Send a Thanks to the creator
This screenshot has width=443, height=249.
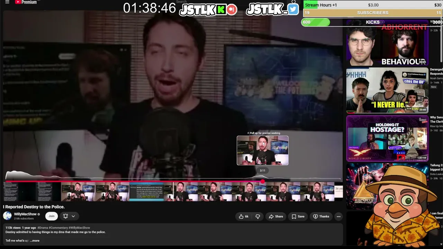[x=321, y=216]
